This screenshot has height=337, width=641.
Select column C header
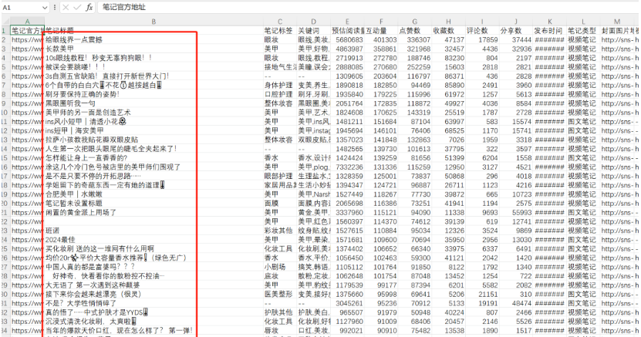click(280, 22)
